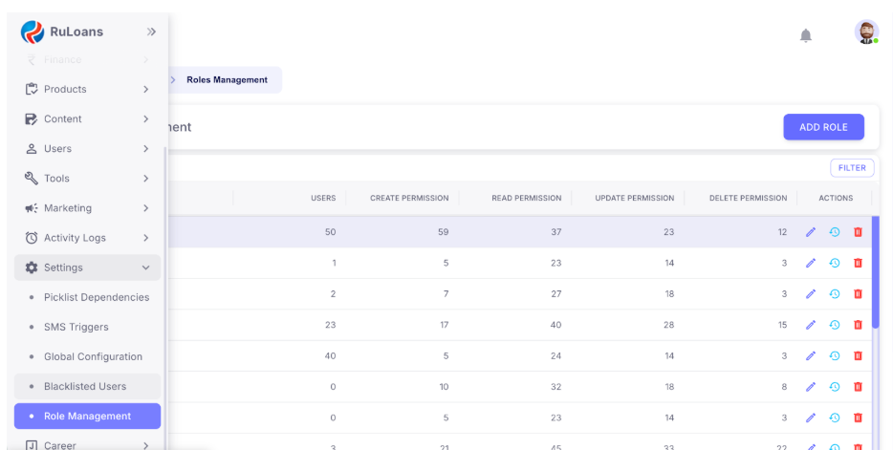
Task: Open SMS Triggers menu item
Action: click(x=76, y=328)
